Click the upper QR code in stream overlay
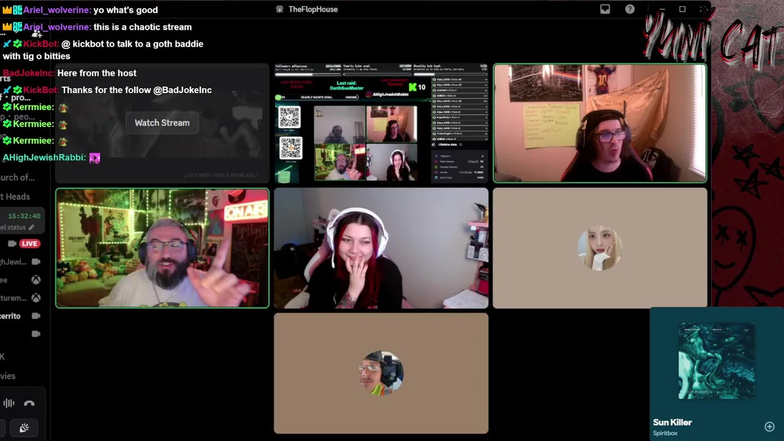The image size is (784, 441). pos(289,117)
